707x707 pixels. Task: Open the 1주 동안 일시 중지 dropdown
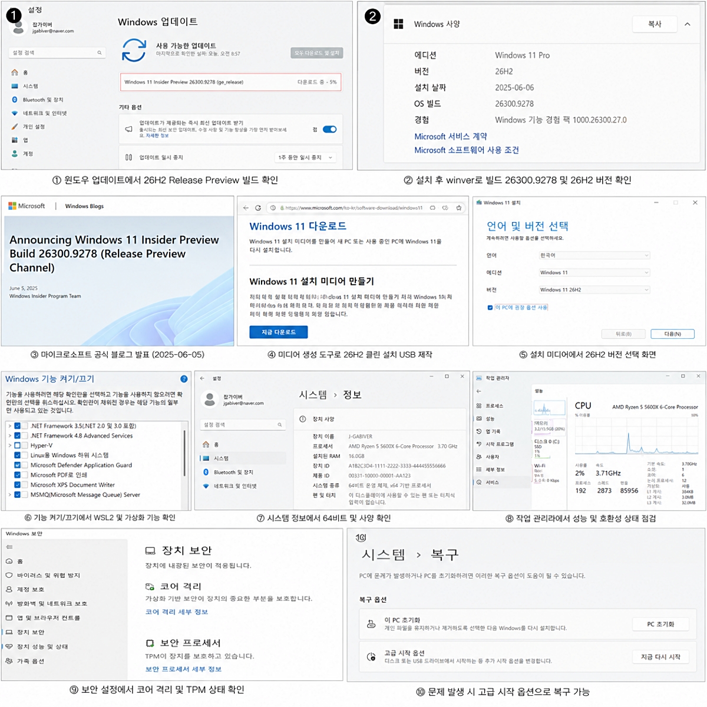[306, 157]
